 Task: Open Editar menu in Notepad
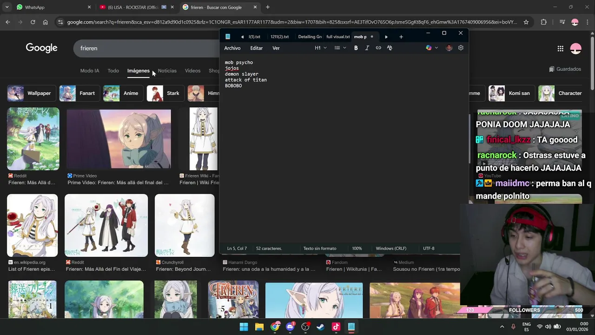click(x=257, y=48)
